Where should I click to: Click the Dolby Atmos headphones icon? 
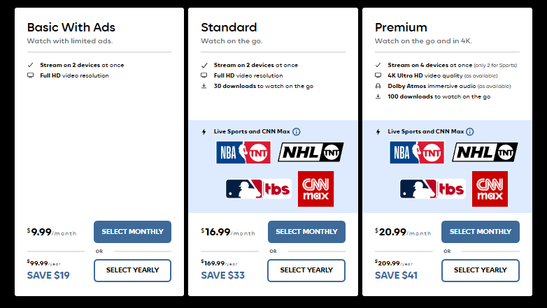click(x=378, y=86)
